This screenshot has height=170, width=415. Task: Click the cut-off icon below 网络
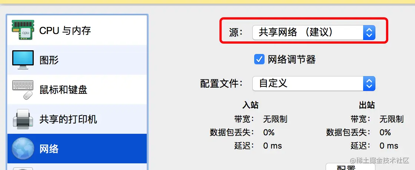tap(23, 169)
